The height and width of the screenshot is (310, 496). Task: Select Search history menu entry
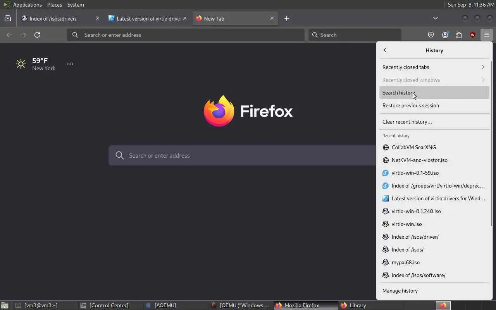[434, 93]
